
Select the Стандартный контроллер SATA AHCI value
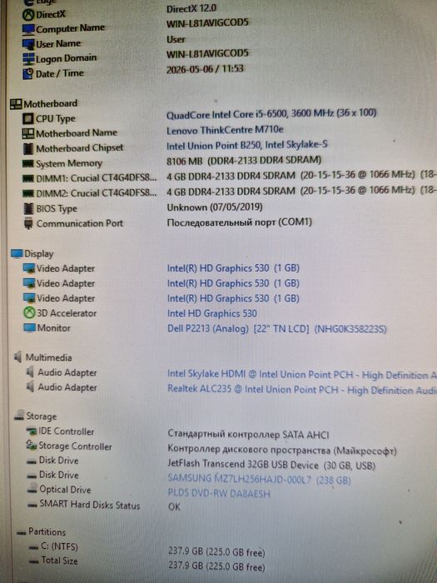248,434
